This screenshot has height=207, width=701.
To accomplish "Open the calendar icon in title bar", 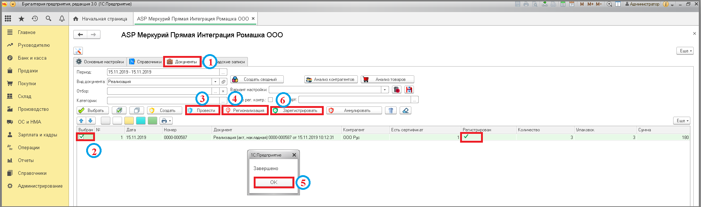I will [x=572, y=4].
